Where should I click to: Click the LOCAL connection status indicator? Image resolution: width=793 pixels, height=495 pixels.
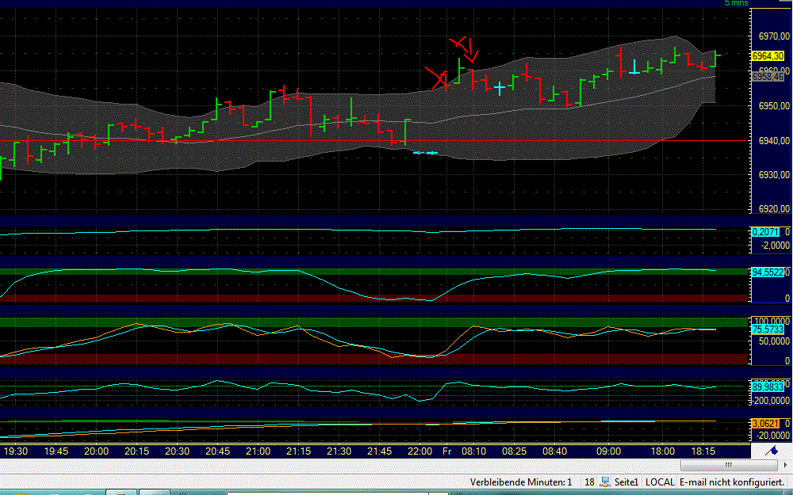(661, 481)
